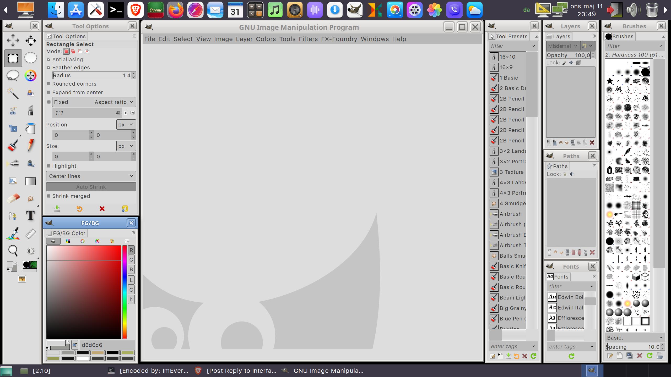
Task: Enable the Rounded corners checkbox
Action: (49, 84)
